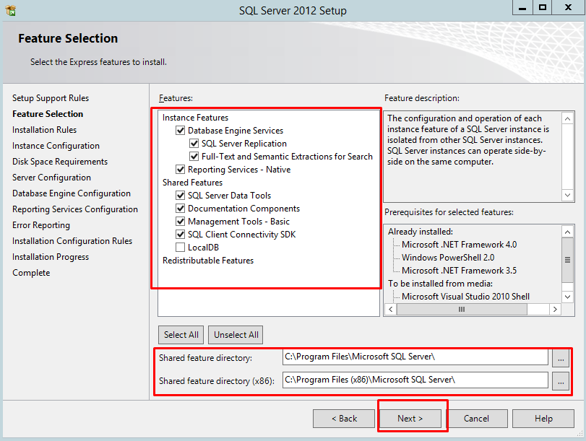Click the Unselect All button
Viewport: 586px width, 441px height.
tap(236, 335)
